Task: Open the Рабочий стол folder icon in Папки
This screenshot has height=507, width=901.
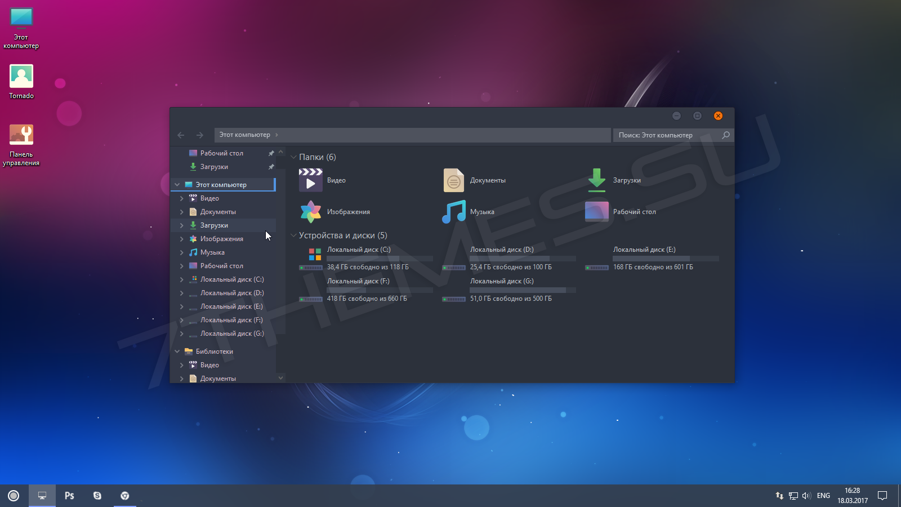Action: point(597,212)
